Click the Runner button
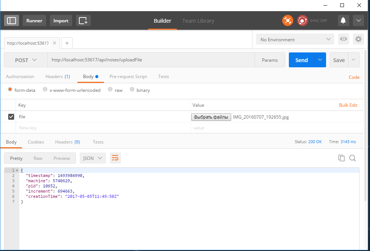The width and height of the screenshot is (370, 251). 35,20
